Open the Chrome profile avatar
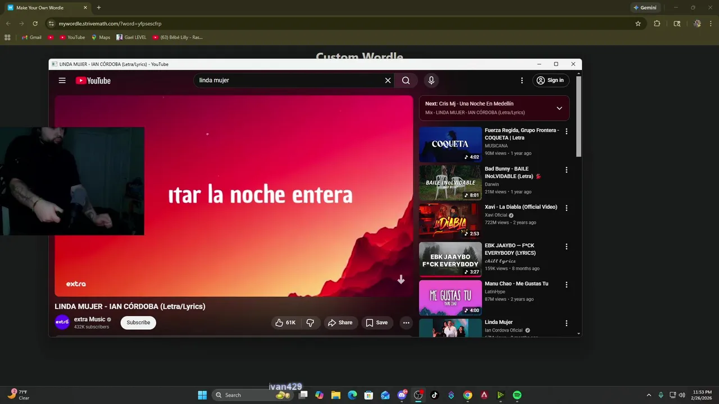Viewport: 719px width, 404px height. pos(697,24)
